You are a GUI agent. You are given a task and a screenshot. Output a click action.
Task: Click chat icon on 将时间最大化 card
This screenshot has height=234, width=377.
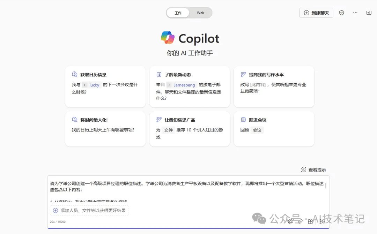[75, 119]
